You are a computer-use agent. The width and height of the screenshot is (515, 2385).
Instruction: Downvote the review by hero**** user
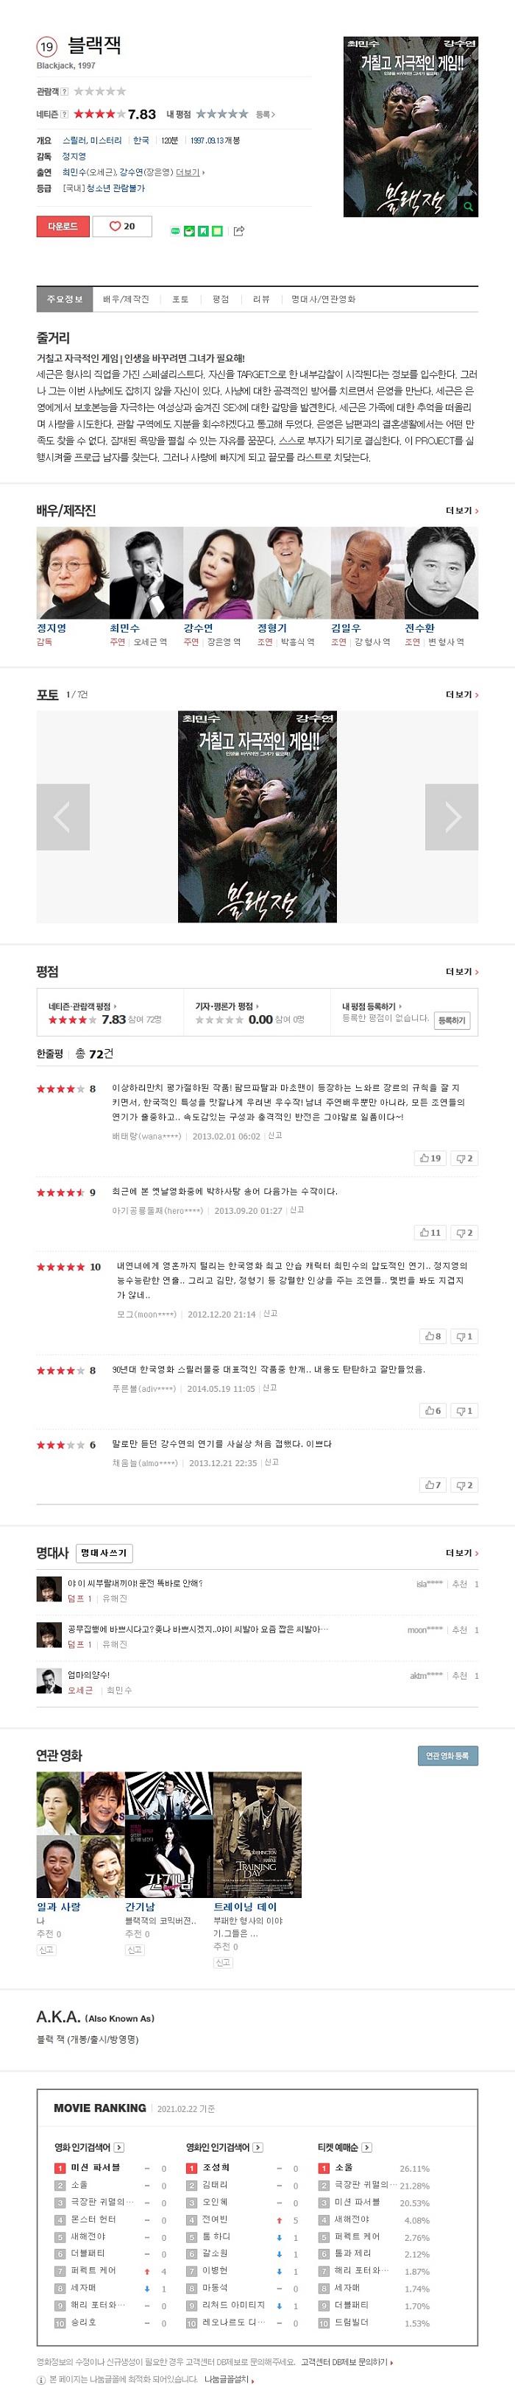(464, 1232)
